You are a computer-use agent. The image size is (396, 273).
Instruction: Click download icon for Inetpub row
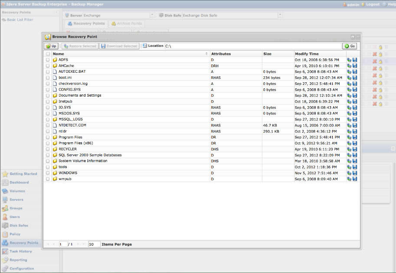(x=355, y=101)
